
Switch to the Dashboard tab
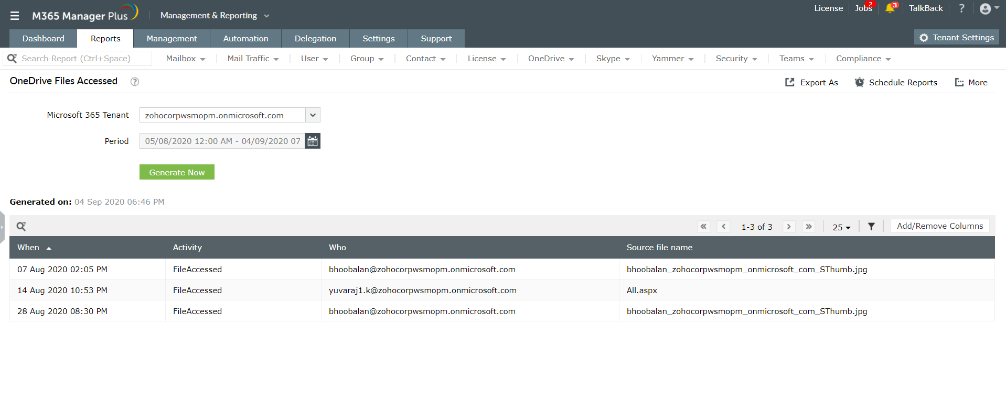pos(44,39)
